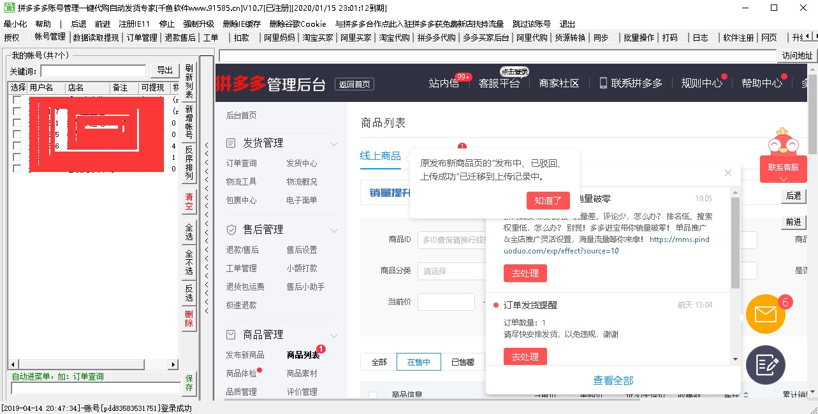Open 订单查询 in the sidebar
This screenshot has width=818, height=414.
pyautogui.click(x=242, y=163)
